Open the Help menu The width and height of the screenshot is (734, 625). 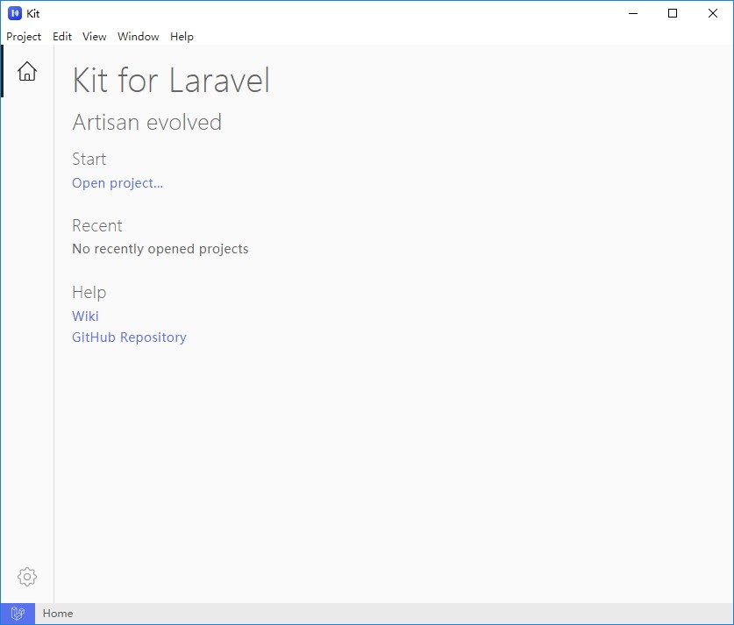pos(182,37)
